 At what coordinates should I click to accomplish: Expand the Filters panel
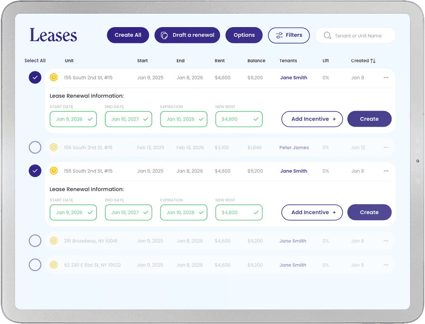point(288,35)
